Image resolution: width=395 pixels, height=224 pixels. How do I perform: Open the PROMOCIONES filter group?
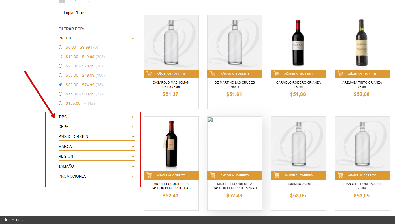pos(133,176)
